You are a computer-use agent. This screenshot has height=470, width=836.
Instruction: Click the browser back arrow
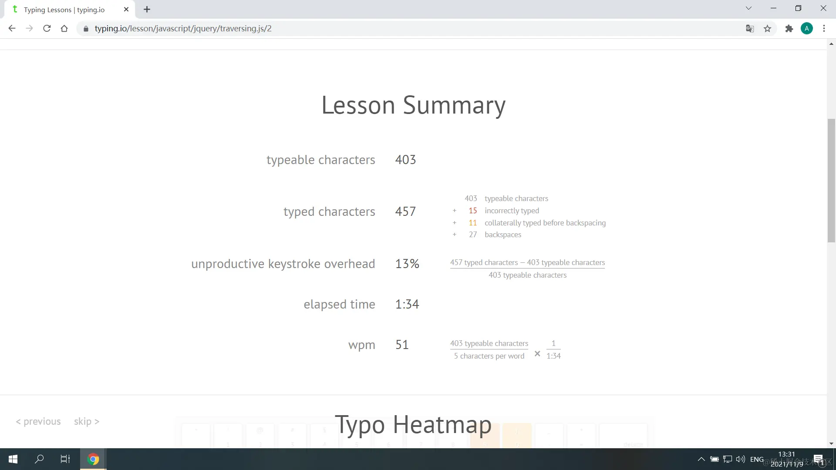pyautogui.click(x=12, y=28)
